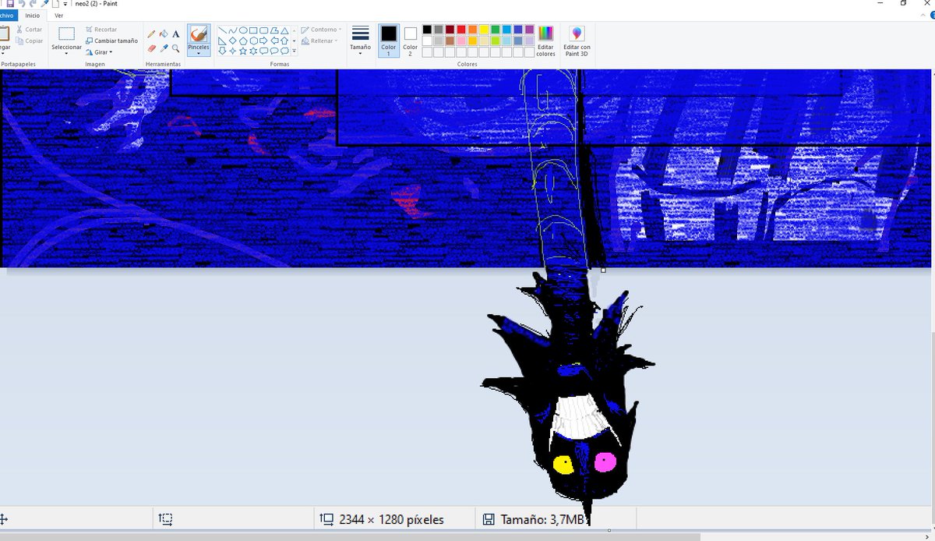
Task: Choose the Right triangle shape
Action: pyautogui.click(x=223, y=41)
